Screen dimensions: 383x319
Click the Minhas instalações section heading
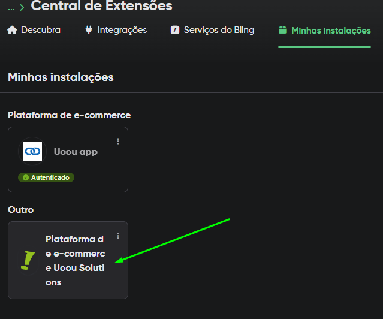[x=61, y=77]
